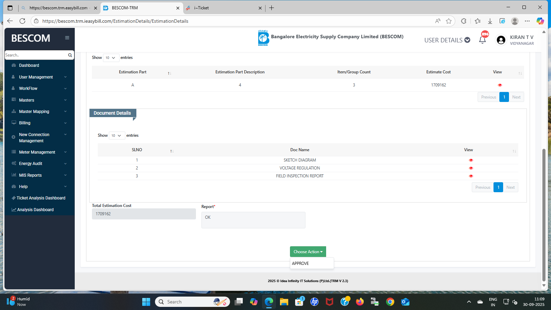
Task: Refresh the current page
Action: coord(22,21)
